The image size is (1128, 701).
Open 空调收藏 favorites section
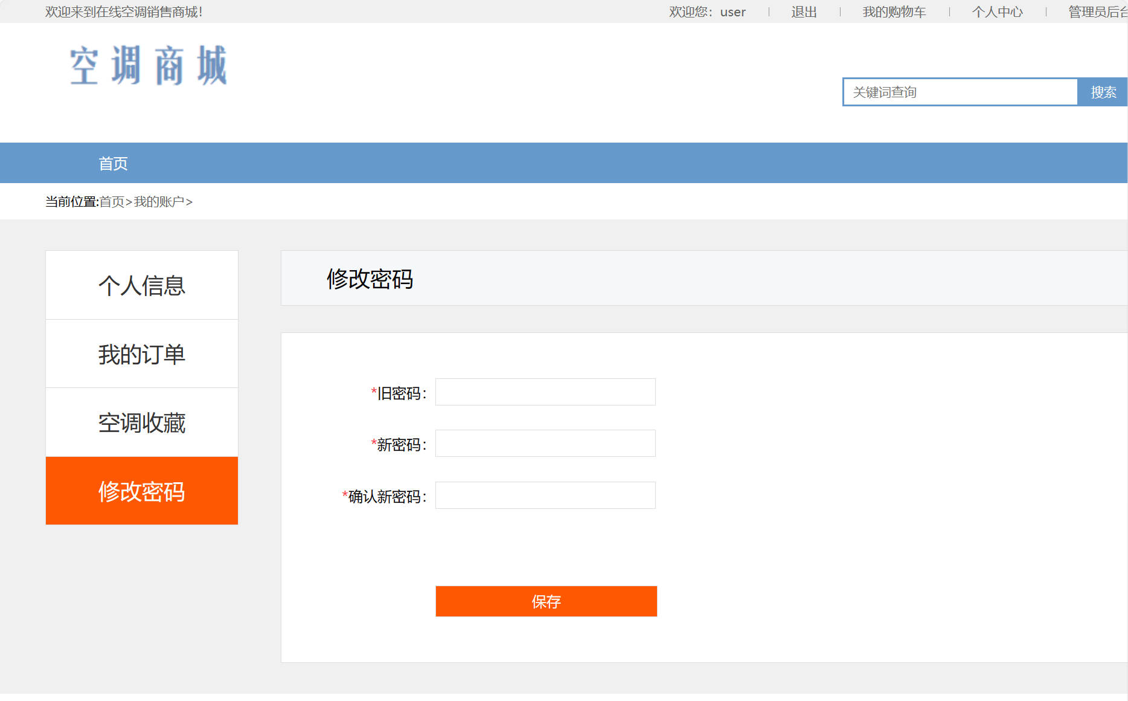[141, 422]
